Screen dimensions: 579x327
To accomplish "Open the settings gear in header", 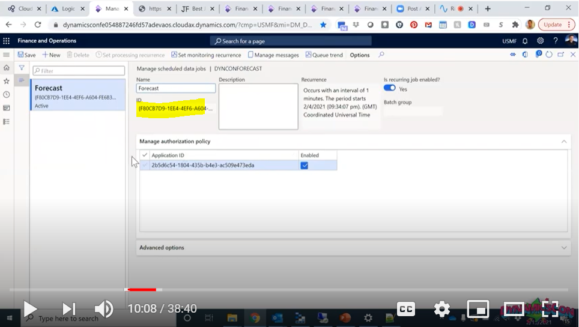I will coord(540,41).
